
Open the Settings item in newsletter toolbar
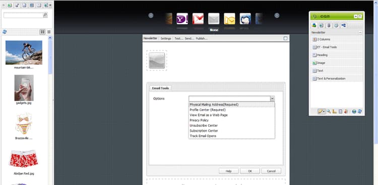pos(166,39)
